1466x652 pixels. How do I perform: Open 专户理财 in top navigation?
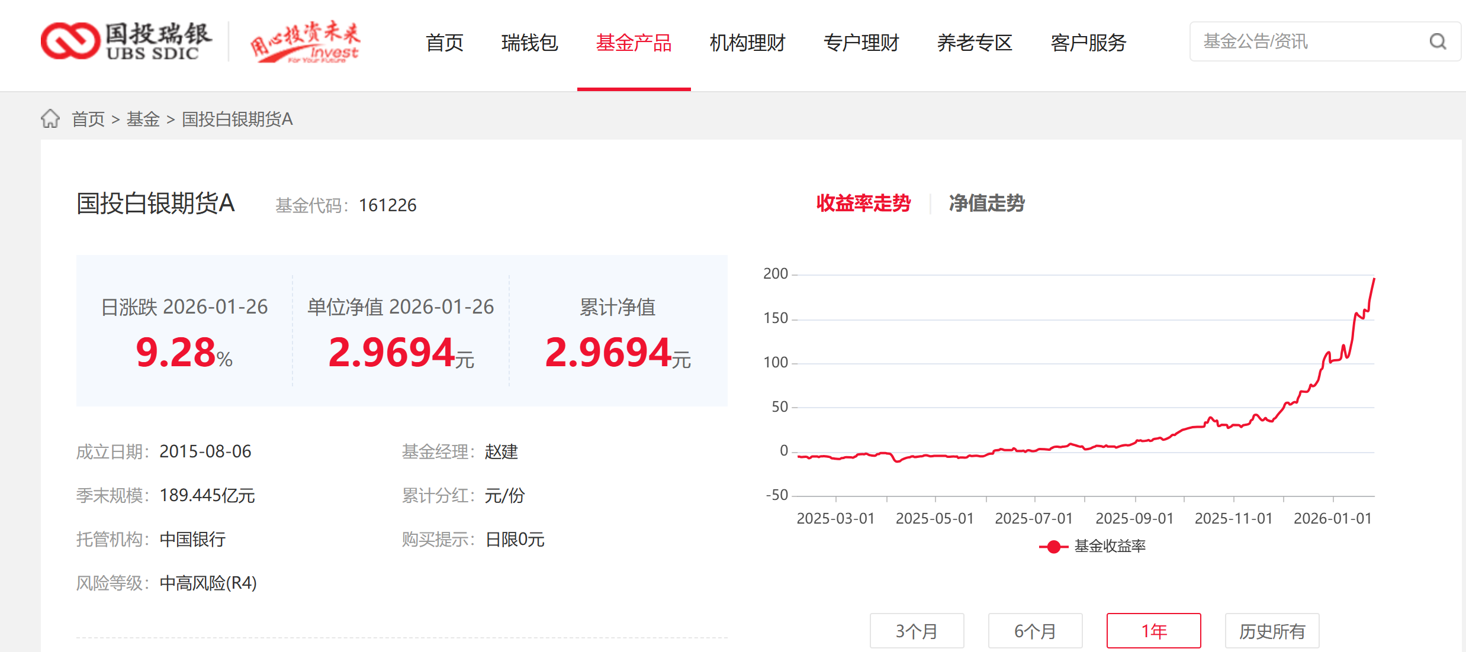click(x=861, y=43)
